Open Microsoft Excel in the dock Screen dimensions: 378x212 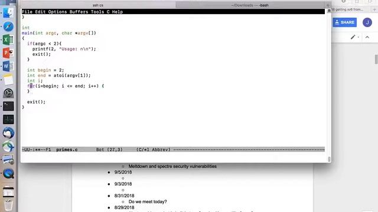8,39
